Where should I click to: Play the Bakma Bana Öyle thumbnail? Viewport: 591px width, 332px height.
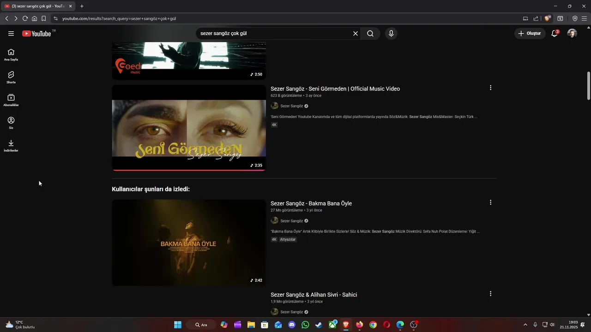(189, 243)
